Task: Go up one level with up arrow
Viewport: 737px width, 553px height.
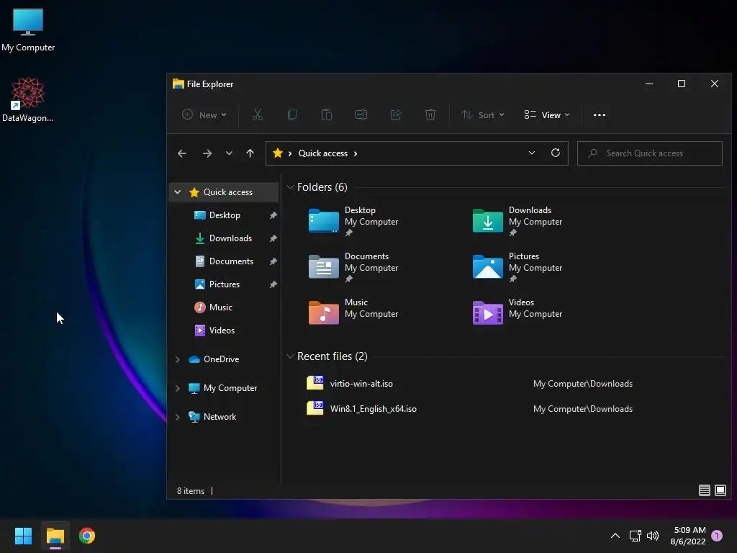Action: [250, 153]
